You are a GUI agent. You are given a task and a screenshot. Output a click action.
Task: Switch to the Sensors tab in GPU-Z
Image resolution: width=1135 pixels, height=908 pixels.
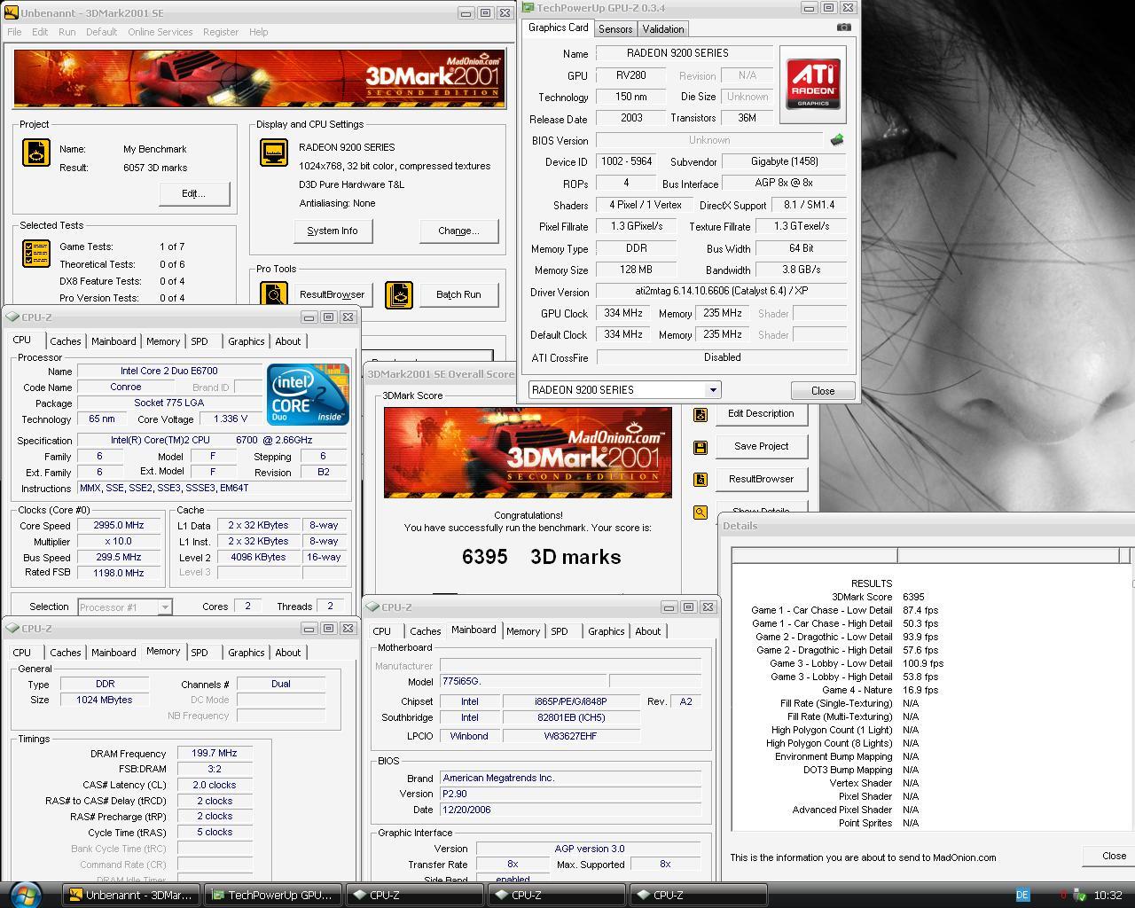coord(615,29)
